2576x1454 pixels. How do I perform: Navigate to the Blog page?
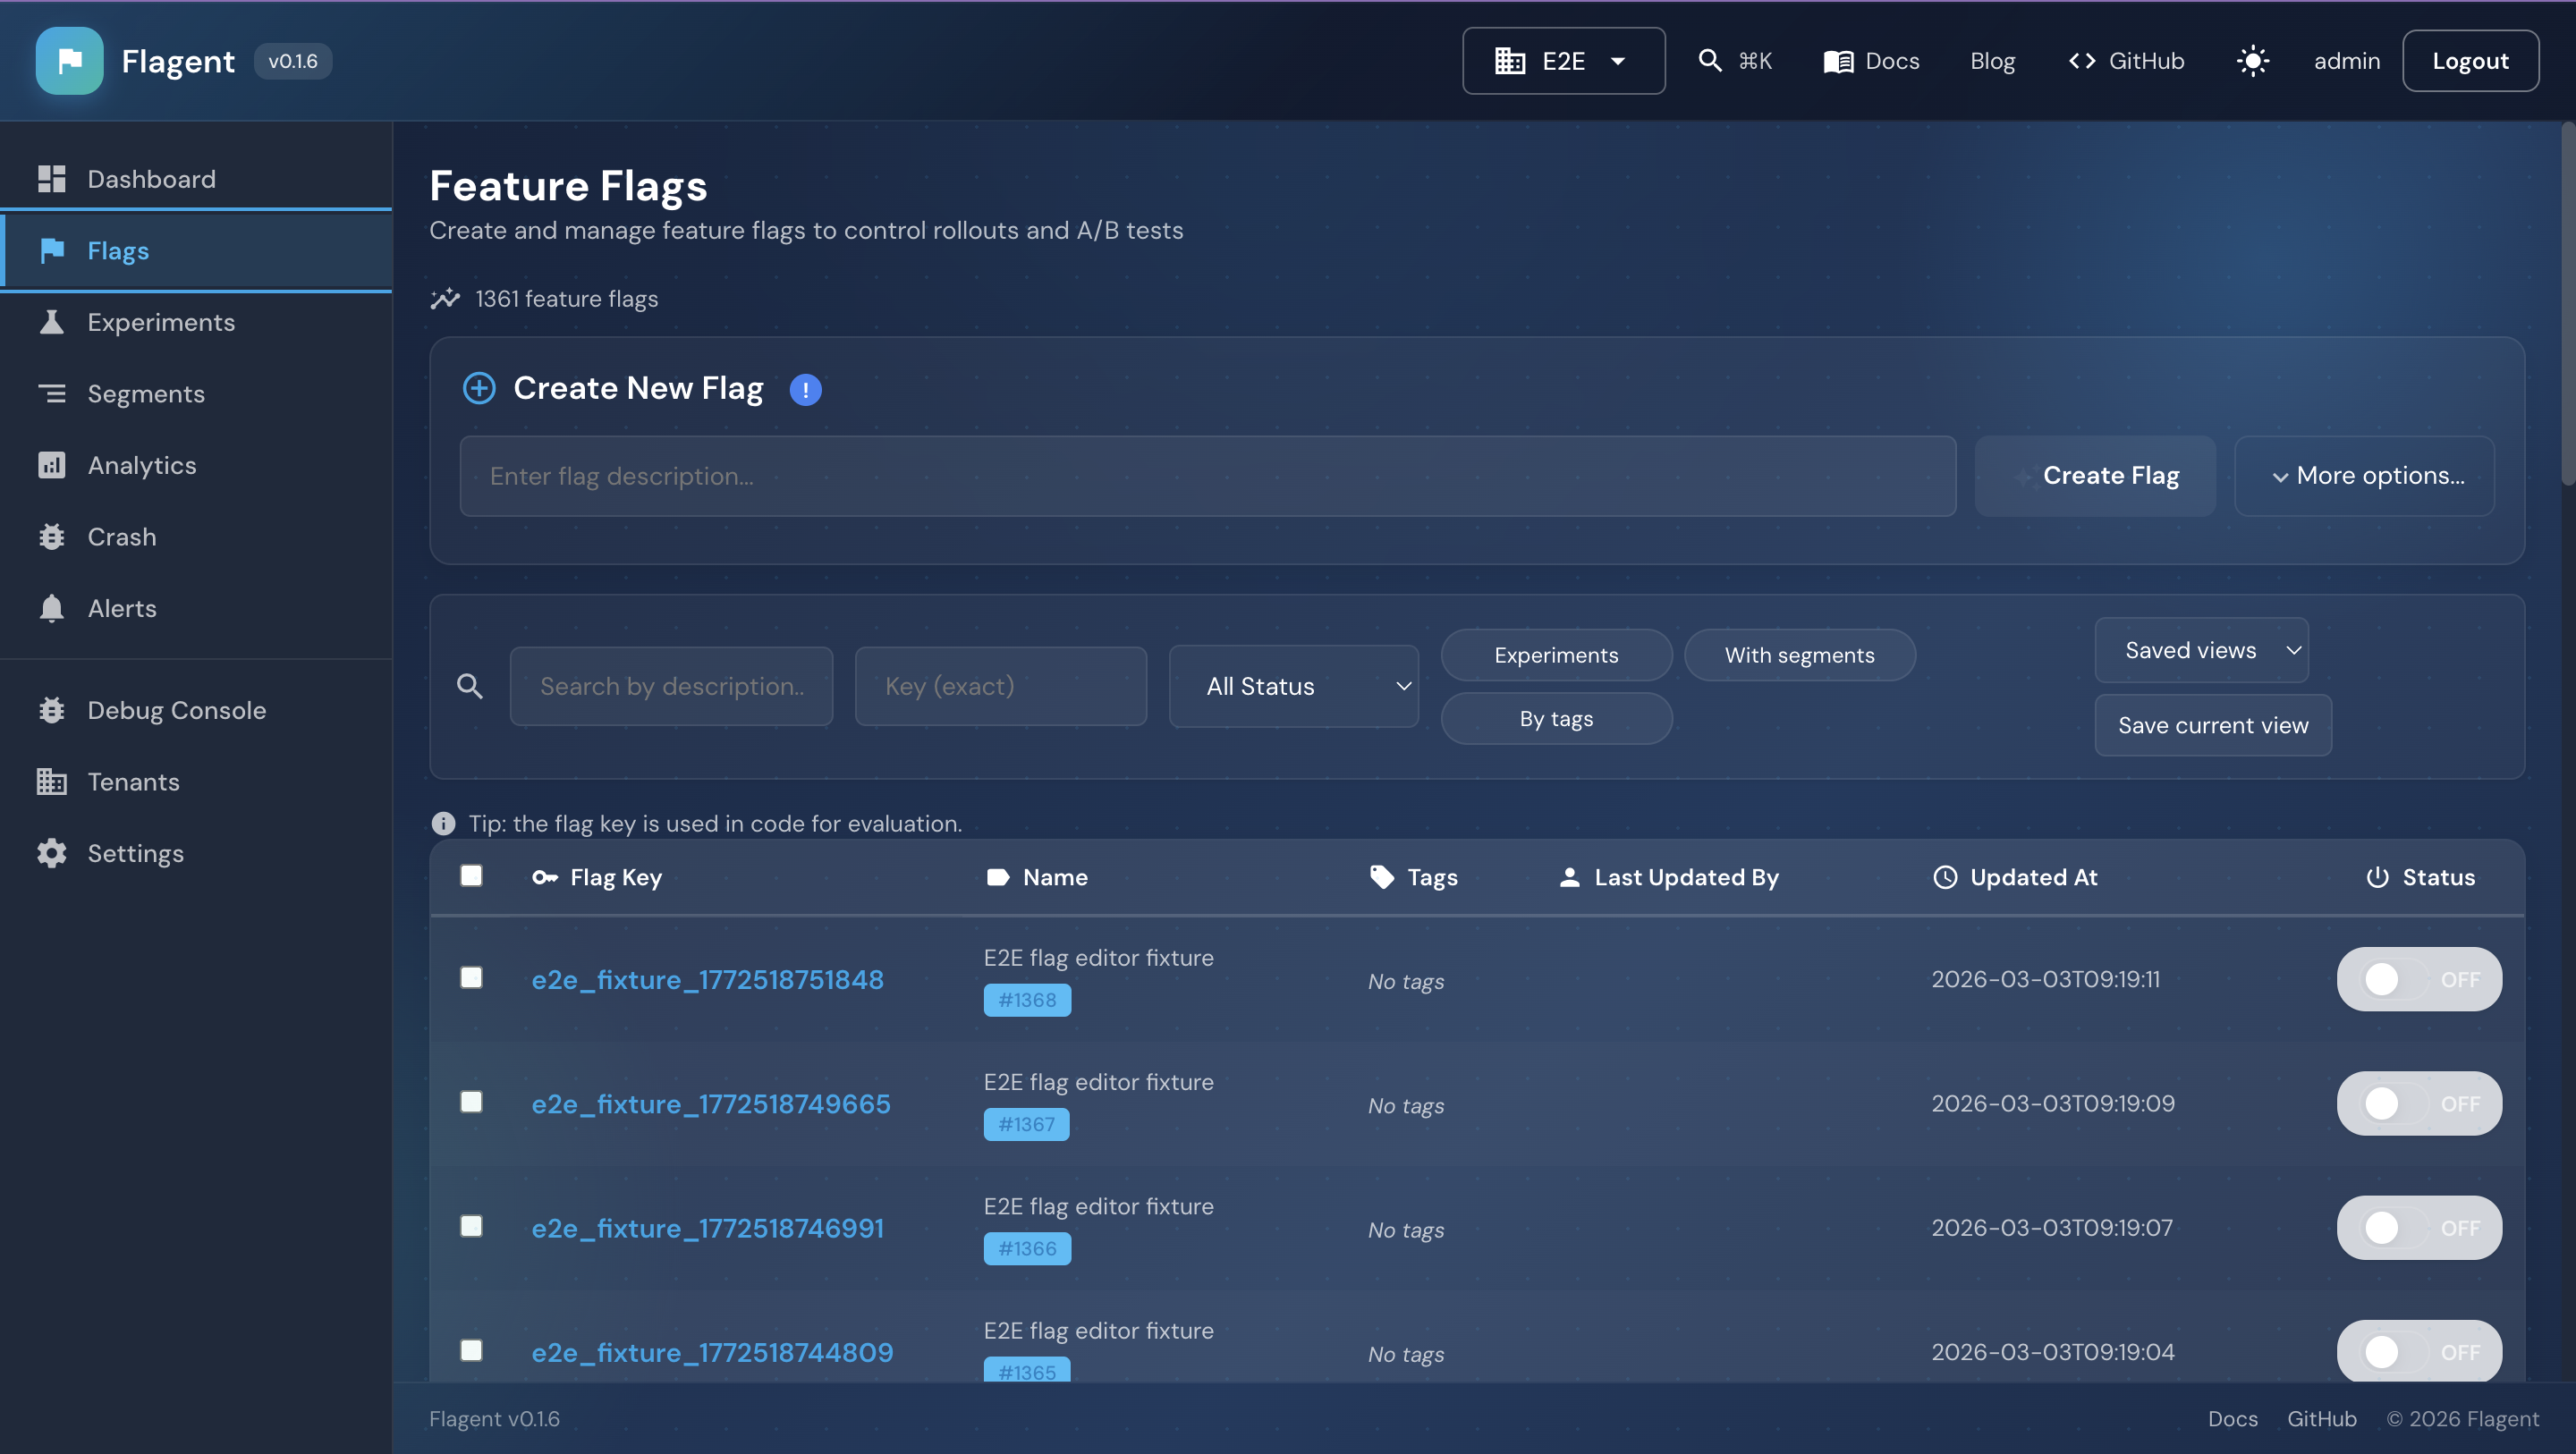(x=1992, y=60)
